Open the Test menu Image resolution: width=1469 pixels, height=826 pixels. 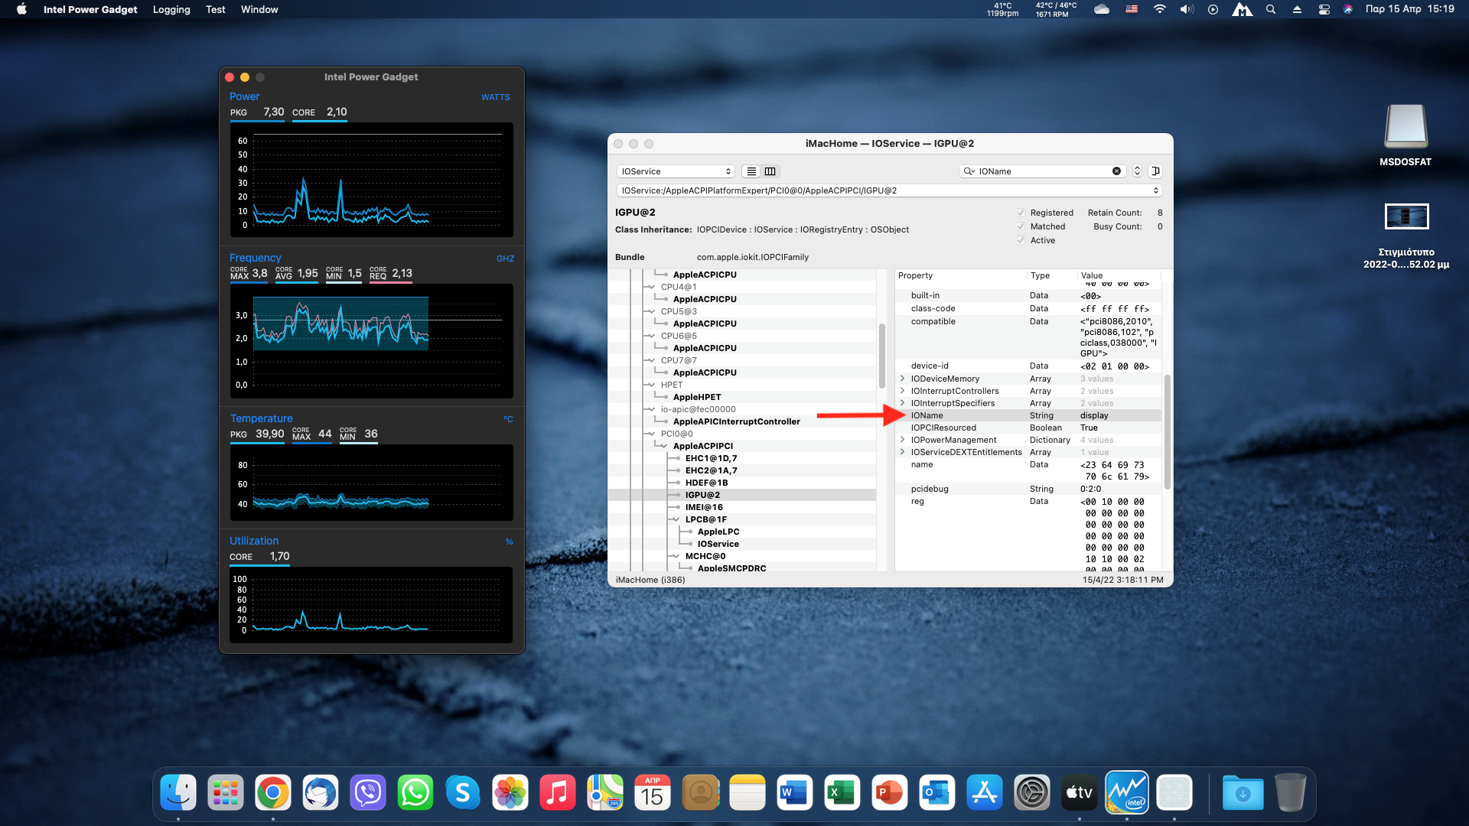(x=215, y=9)
